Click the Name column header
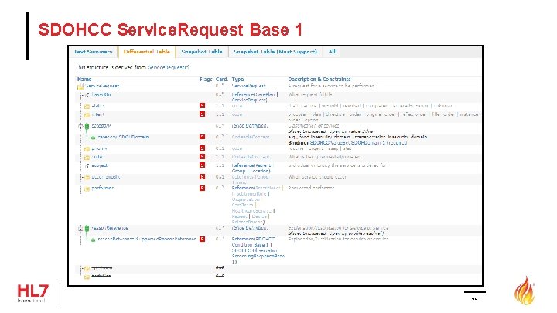 click(84, 79)
